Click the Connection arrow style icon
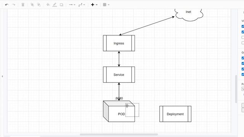244x137 pixels. tap(71, 5)
